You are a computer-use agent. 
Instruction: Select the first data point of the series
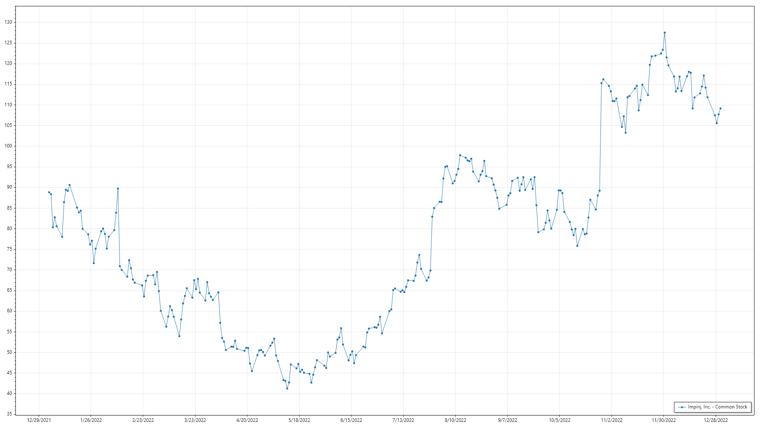[49, 192]
